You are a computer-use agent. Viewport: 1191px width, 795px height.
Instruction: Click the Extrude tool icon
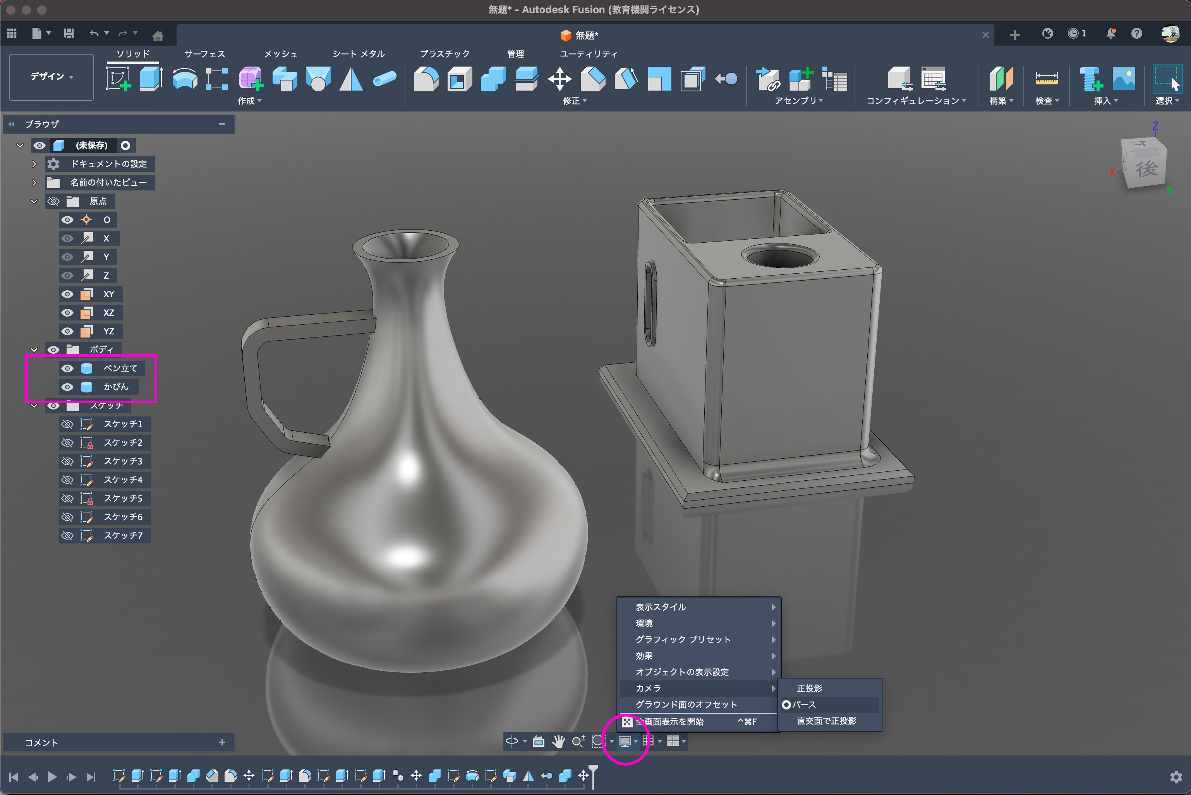coord(151,79)
